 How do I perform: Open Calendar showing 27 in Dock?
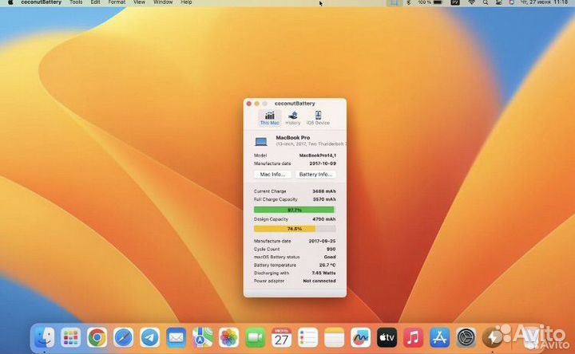pyautogui.click(x=282, y=337)
